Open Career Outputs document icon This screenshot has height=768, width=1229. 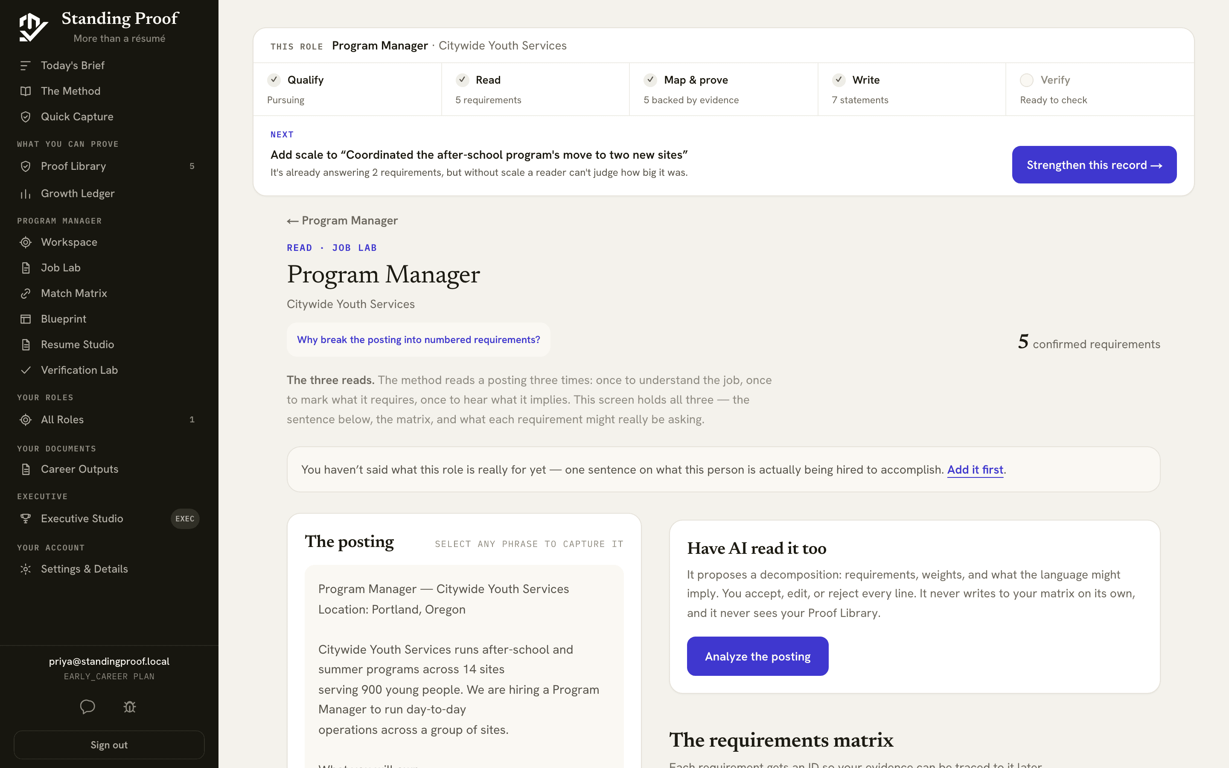coord(26,469)
